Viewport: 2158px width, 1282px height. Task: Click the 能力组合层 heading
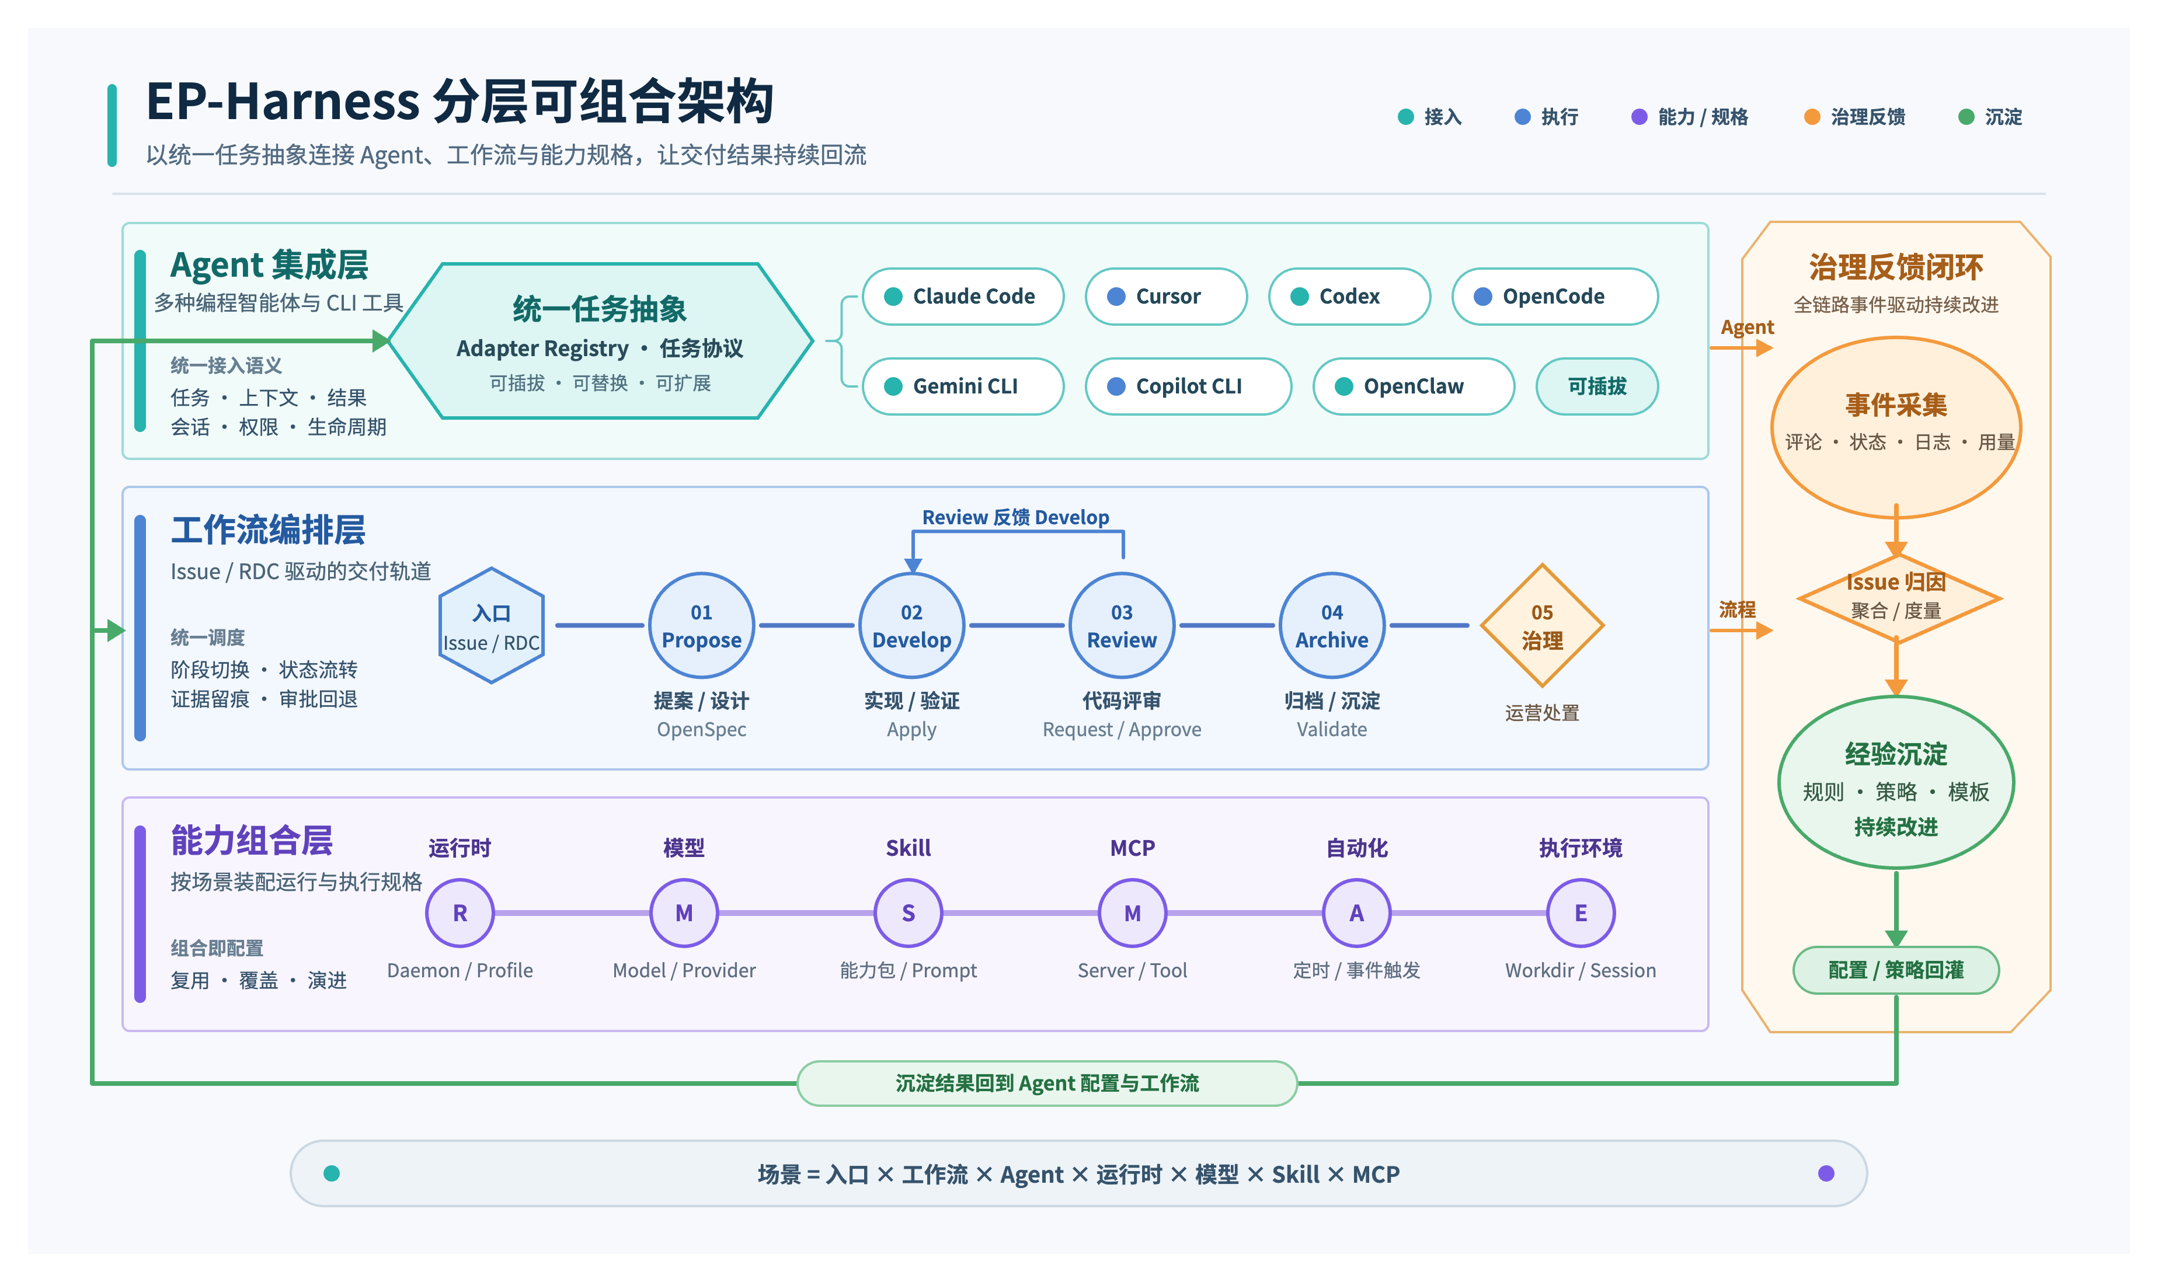[x=252, y=839]
